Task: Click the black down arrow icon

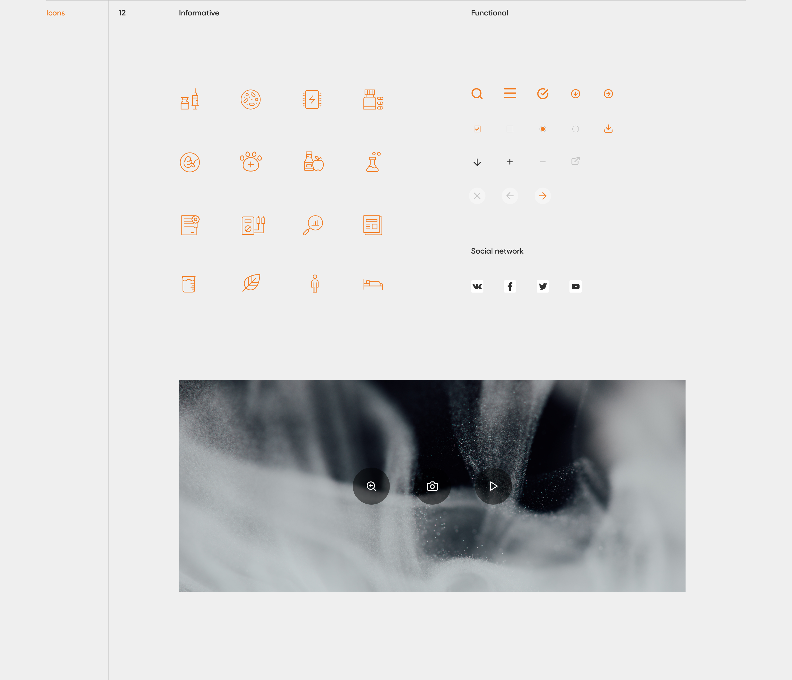Action: pyautogui.click(x=477, y=162)
